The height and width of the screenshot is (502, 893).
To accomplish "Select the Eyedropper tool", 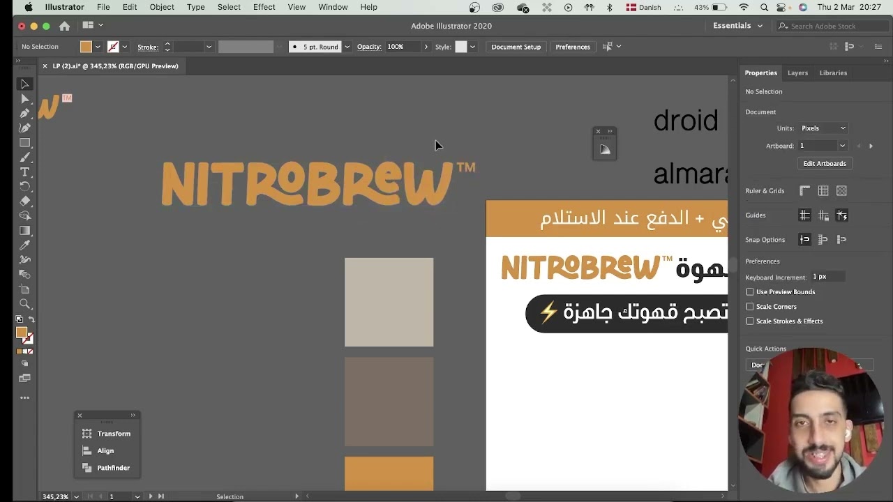I will coord(24,245).
